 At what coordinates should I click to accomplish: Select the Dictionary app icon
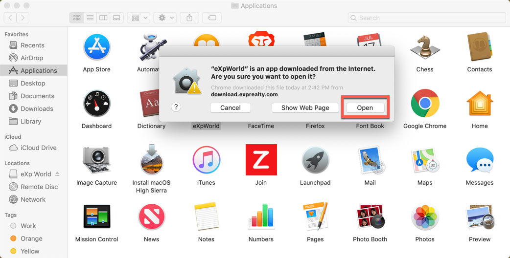tap(149, 104)
